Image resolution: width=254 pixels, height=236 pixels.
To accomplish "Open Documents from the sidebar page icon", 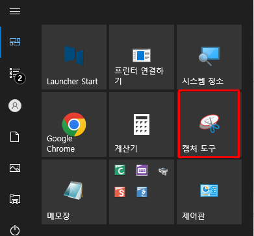I will (x=15, y=137).
